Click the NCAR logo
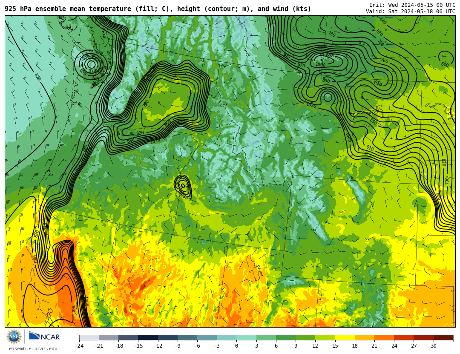The image size is (460, 354). pyautogui.click(x=45, y=336)
